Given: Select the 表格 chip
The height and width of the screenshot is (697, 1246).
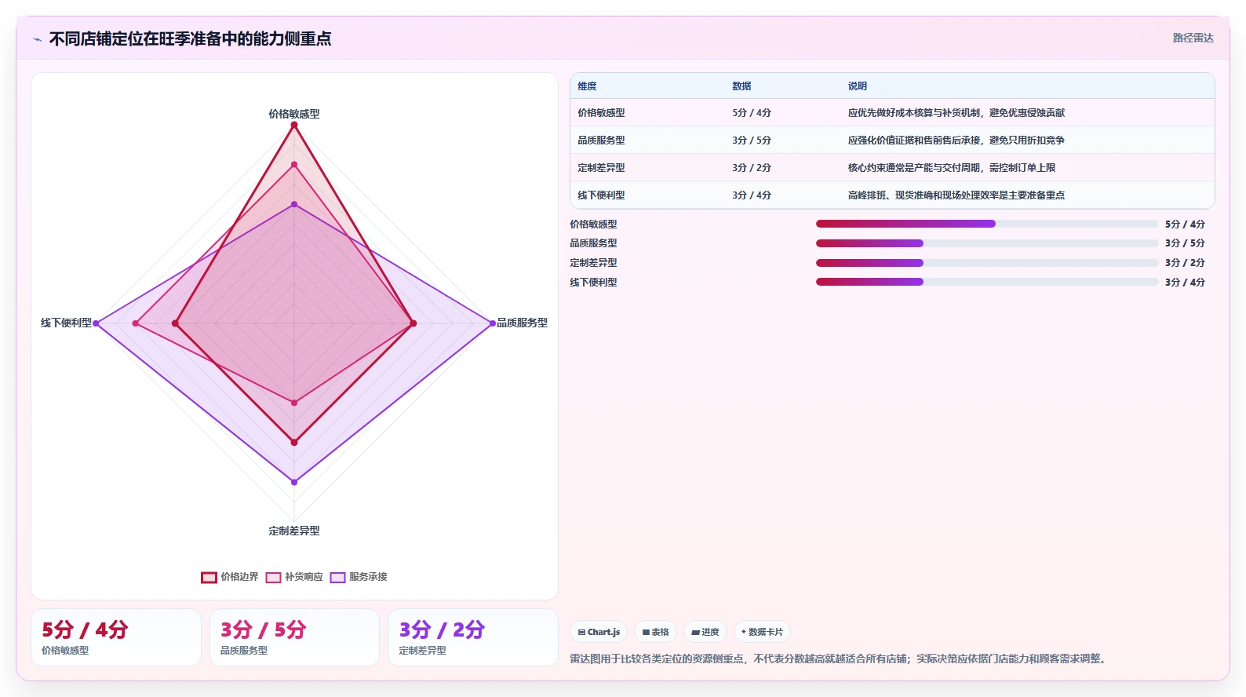Looking at the screenshot, I should tap(655, 632).
